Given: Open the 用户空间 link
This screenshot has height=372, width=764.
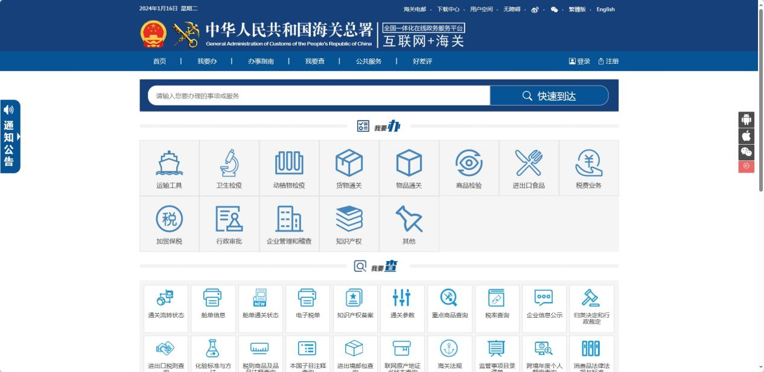Looking at the screenshot, I should tap(482, 10).
